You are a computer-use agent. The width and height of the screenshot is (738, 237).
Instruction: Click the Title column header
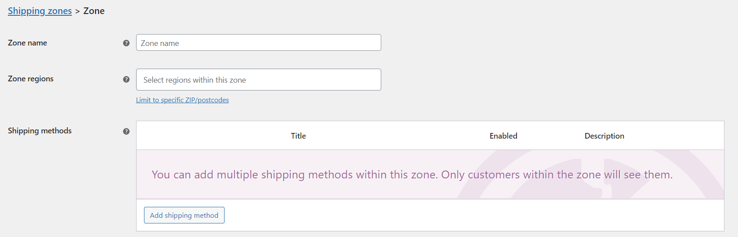click(299, 136)
